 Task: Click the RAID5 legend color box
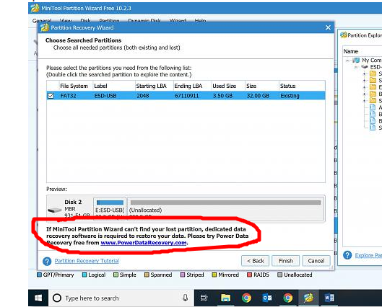(249, 275)
